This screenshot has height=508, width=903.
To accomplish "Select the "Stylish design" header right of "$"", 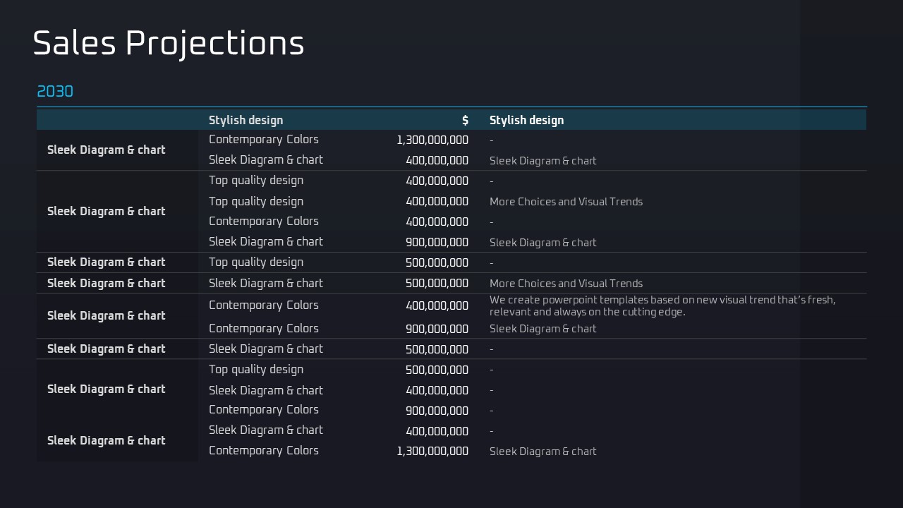I will coord(526,120).
